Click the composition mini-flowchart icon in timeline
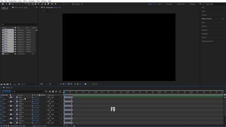 (x=46, y=92)
